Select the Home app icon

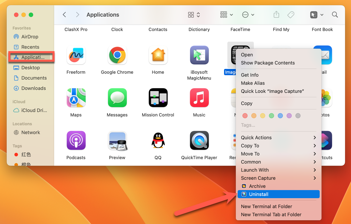tap(158, 55)
